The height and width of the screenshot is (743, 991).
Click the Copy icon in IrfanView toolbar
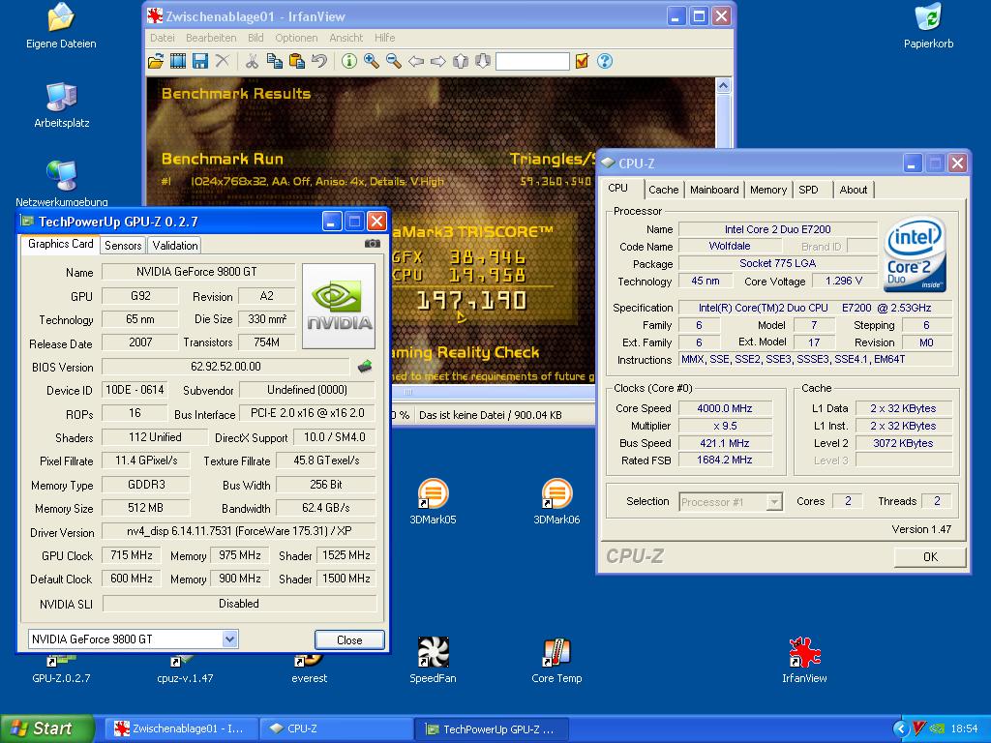(x=274, y=61)
